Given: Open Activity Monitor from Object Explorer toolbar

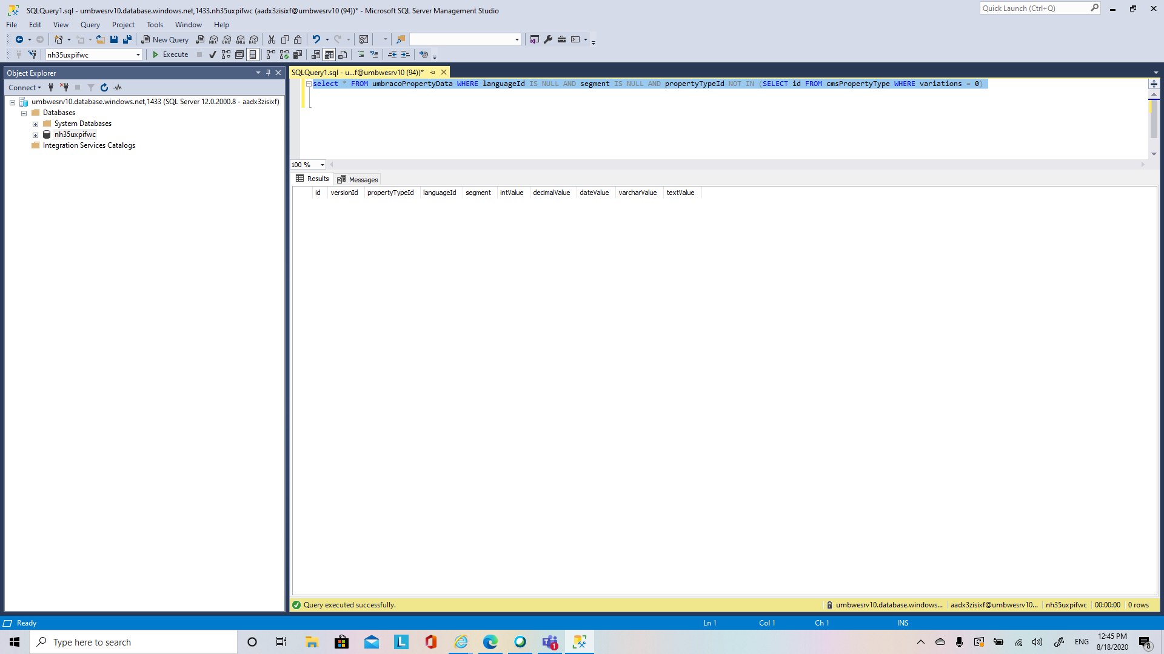Looking at the screenshot, I should tap(118, 87).
